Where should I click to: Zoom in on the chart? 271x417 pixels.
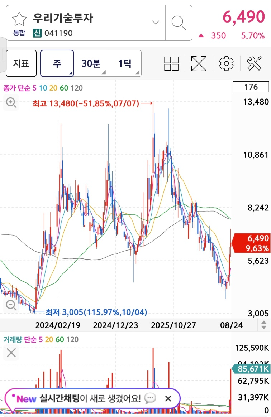[x=11, y=102]
